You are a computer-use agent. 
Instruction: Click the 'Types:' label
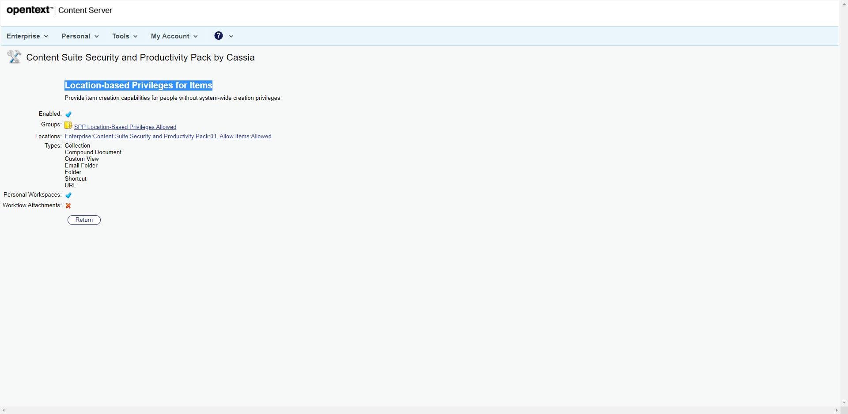pyautogui.click(x=53, y=146)
